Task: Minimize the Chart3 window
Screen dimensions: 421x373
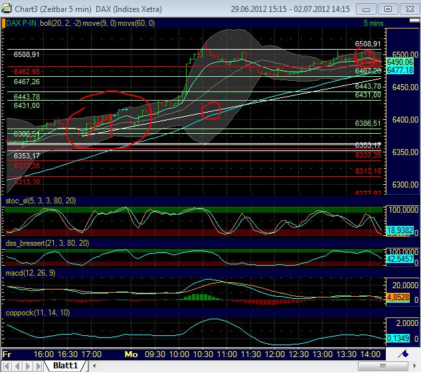Action: point(366,9)
